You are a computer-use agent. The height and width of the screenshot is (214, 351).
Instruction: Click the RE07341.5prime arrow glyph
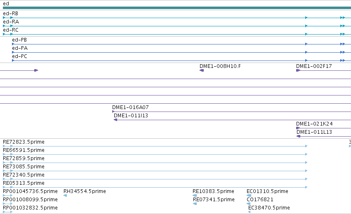coord(195,204)
